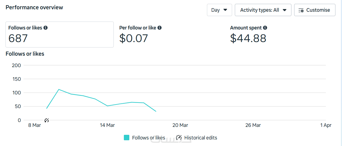Click teal Follows or likes legend swatch
This screenshot has height=146, width=342.
click(127, 138)
